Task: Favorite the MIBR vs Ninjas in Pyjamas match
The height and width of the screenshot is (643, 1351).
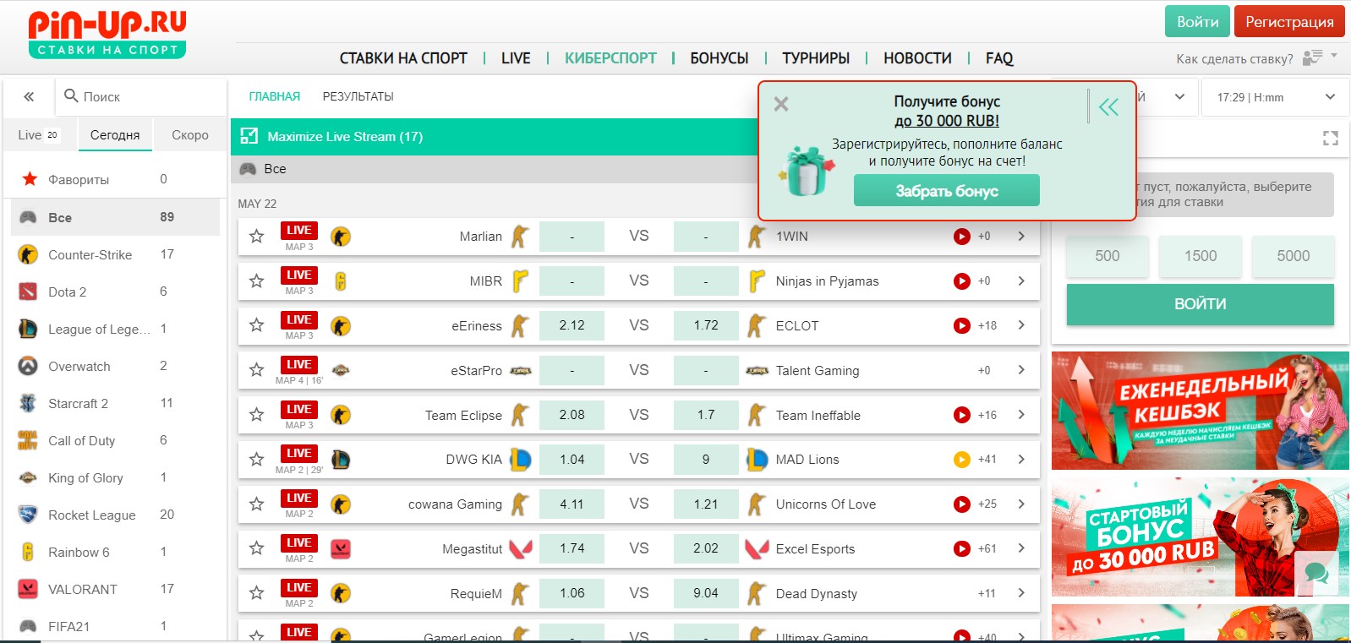Action: [257, 281]
